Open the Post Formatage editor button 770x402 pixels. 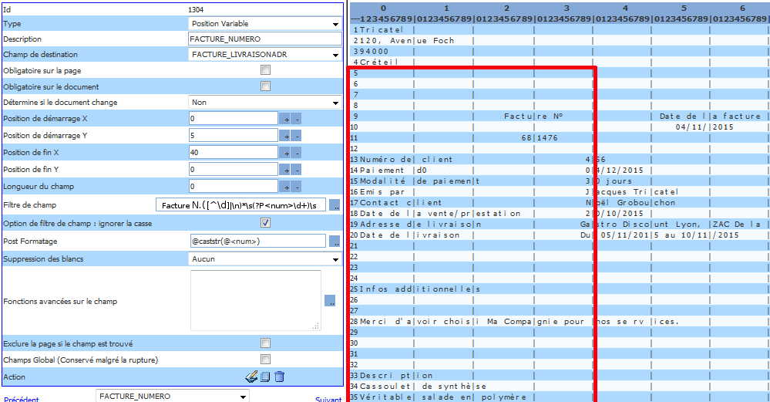coord(335,242)
